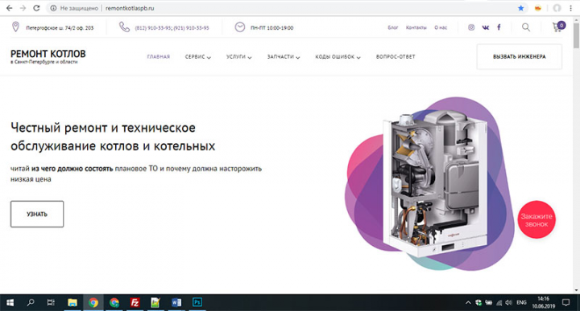Open Photoshop from the taskbar
The height and width of the screenshot is (311, 580).
197,302
